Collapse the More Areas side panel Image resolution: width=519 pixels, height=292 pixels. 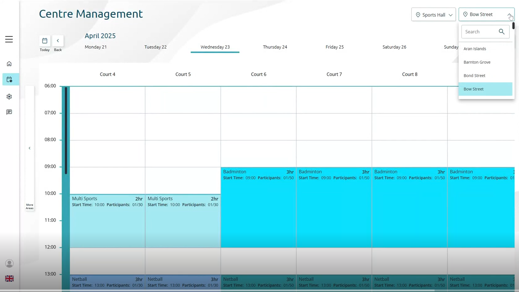point(29,148)
